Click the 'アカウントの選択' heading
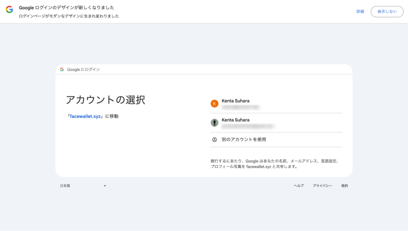Screen dimensions: 408x231 (106, 100)
